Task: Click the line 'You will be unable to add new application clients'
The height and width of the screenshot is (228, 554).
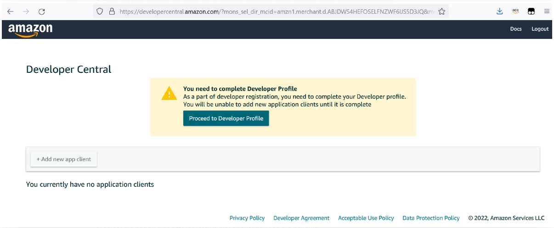Action: point(277,104)
